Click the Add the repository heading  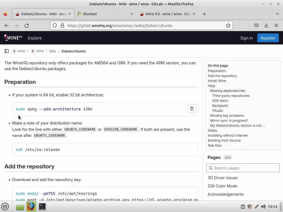29,166
